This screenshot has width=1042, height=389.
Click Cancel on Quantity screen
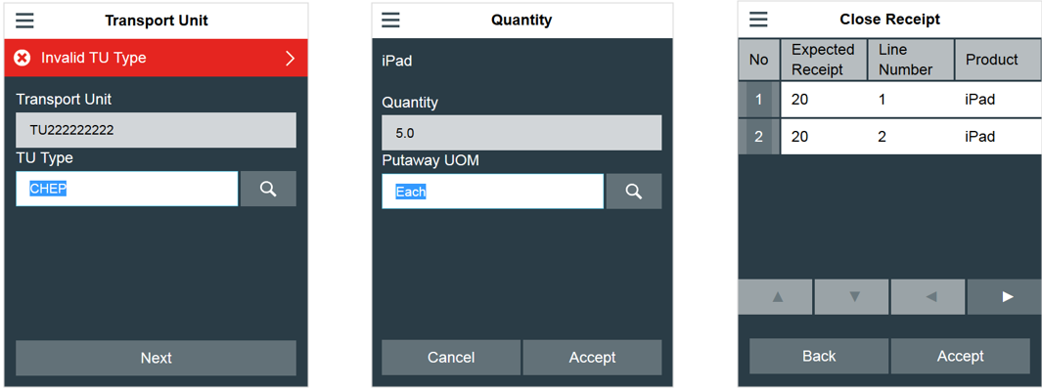(451, 357)
